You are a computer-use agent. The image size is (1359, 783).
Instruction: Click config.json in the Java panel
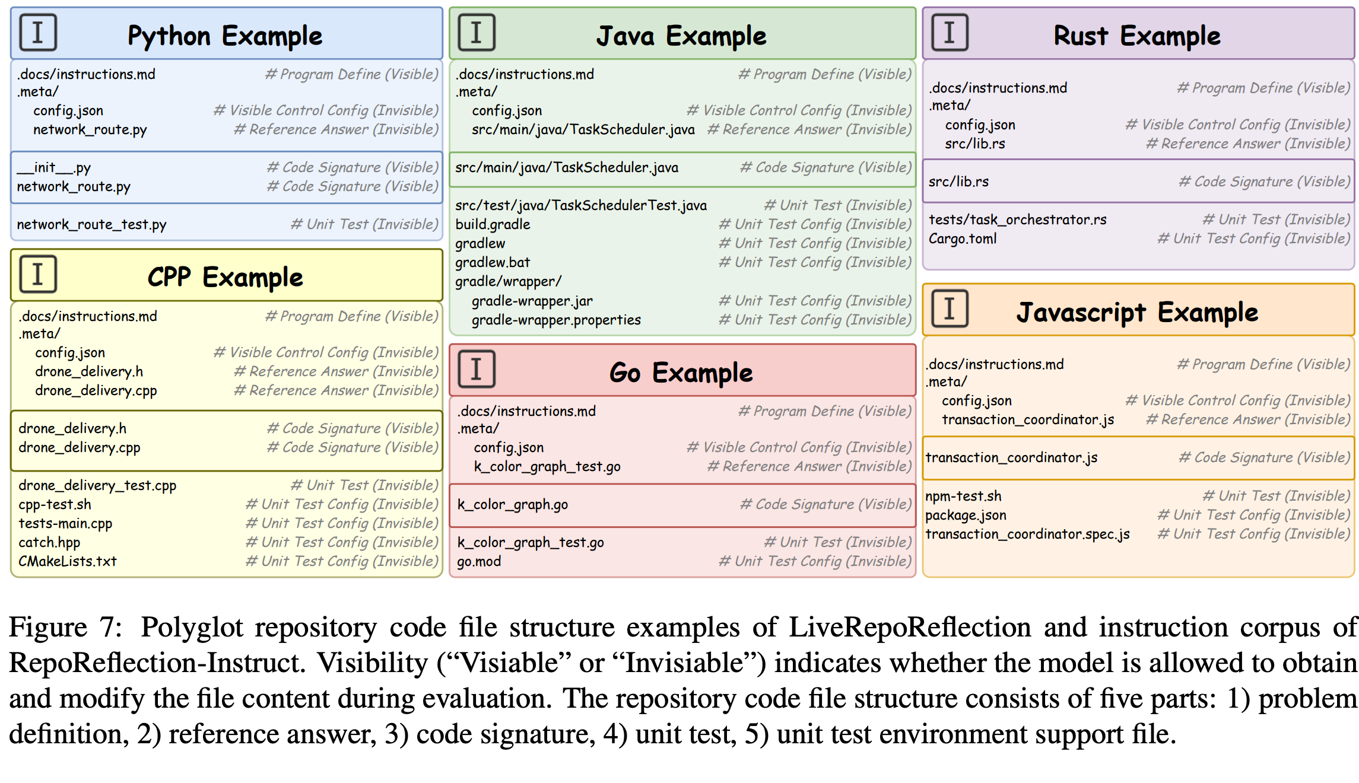point(507,111)
